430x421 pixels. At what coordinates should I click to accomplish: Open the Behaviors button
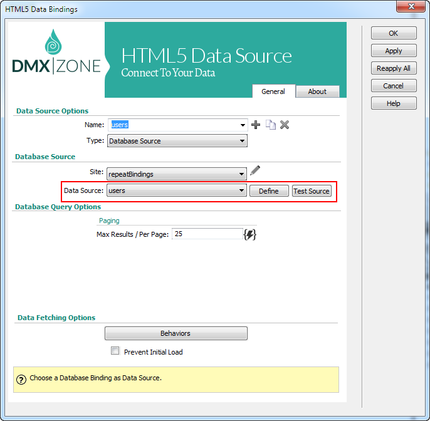pos(176,333)
